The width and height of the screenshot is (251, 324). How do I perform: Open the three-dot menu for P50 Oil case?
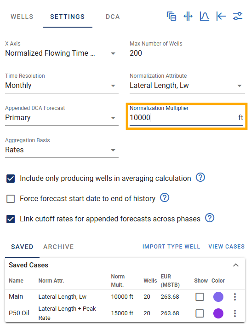[235, 313]
